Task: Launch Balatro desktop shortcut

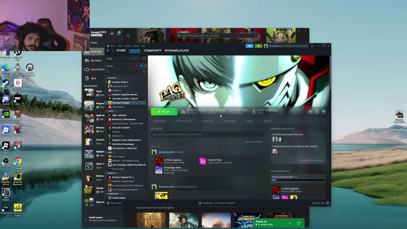Action: 18,146
